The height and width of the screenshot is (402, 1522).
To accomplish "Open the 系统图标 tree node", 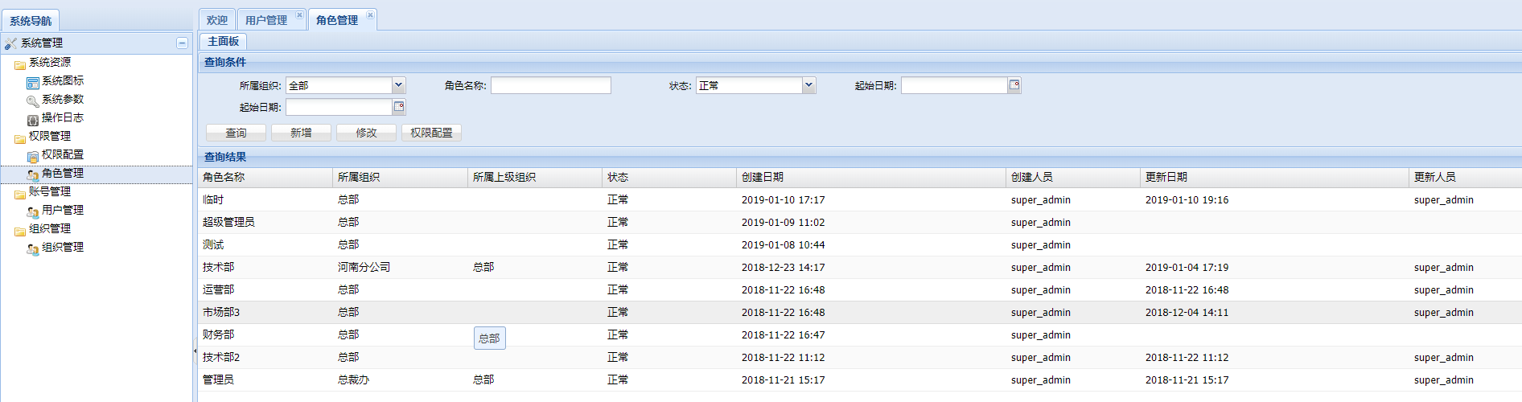I will [63, 80].
